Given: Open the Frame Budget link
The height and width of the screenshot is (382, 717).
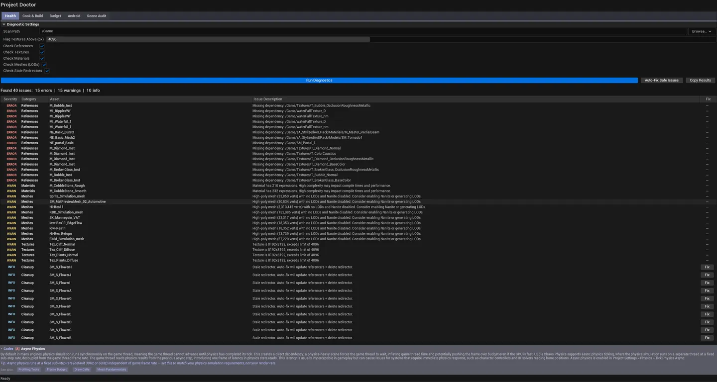Looking at the screenshot, I should point(57,370).
